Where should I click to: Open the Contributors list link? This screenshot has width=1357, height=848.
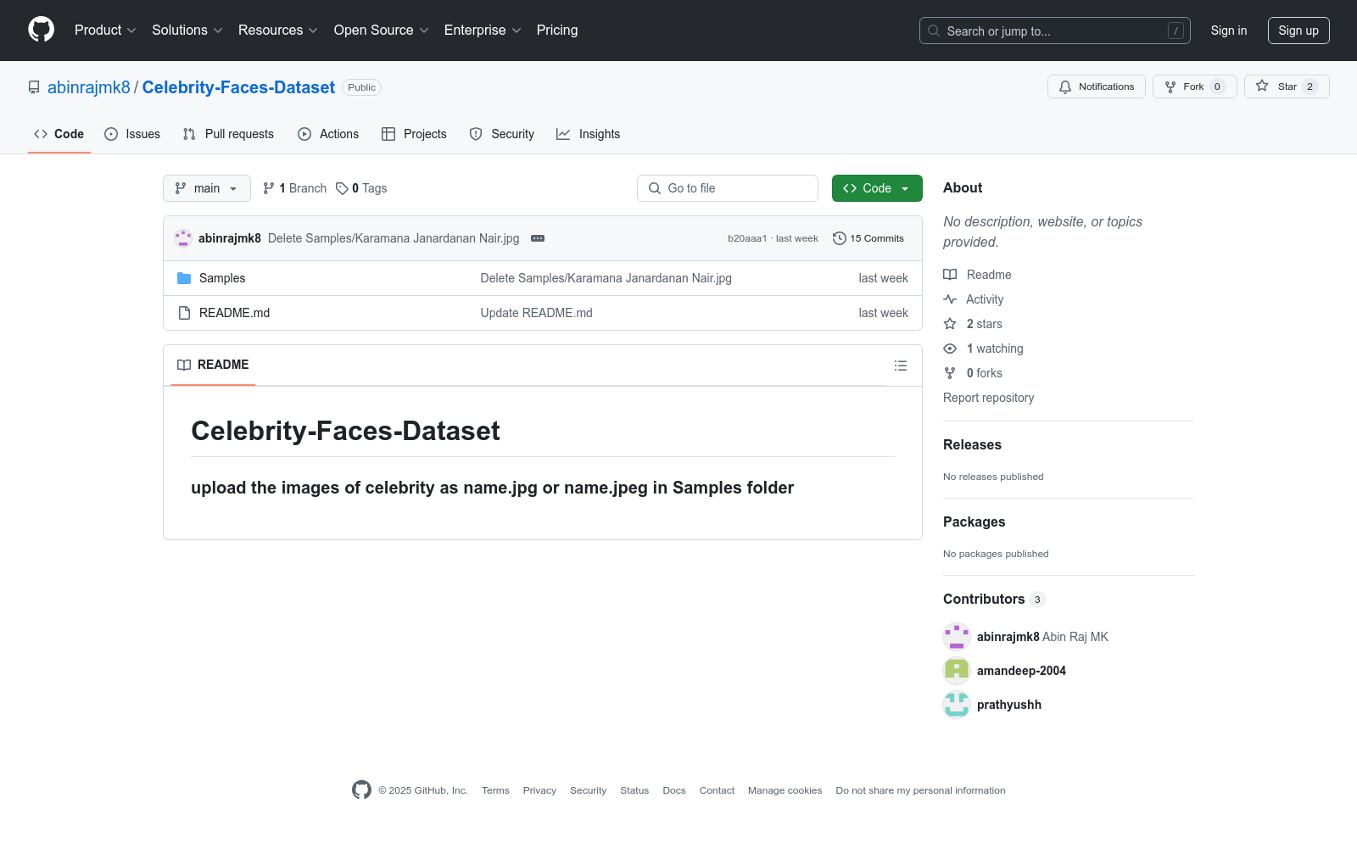tap(994, 599)
